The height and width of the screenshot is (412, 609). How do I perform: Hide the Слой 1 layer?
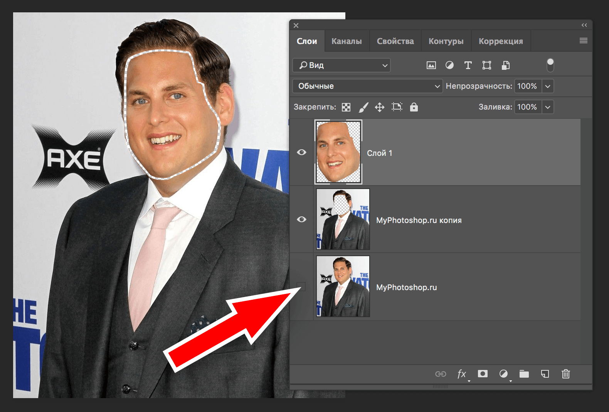coord(301,152)
